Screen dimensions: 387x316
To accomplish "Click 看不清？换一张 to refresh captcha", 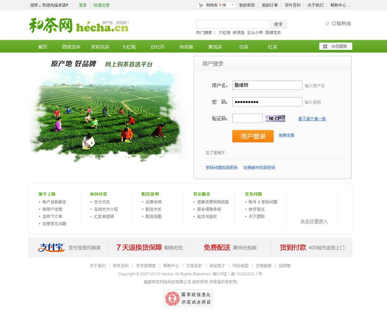I will tap(312, 119).
